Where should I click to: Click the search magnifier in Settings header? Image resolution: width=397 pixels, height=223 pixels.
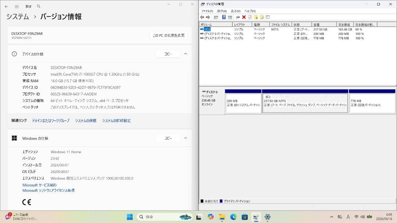39,6
